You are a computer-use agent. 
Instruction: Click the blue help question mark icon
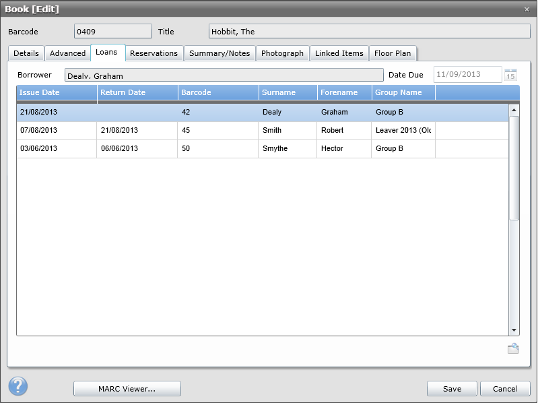point(18,386)
